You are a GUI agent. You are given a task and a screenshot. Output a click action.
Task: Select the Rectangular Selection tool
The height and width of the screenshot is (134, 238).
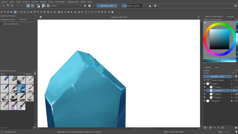[86, 12]
